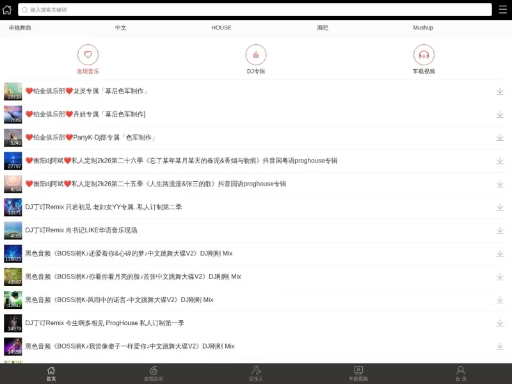512x384 pixels.
Task: Download 丹姐专属 track
Action: tap(500, 115)
